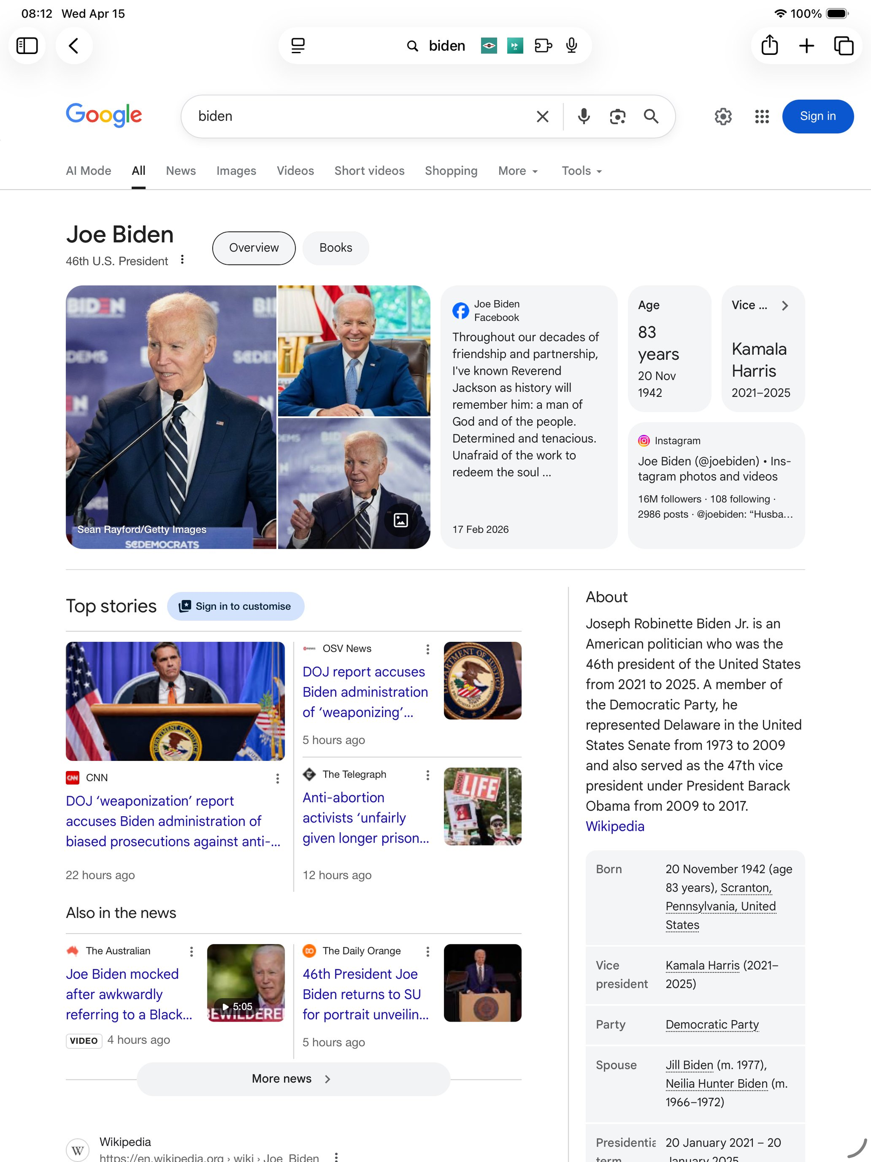Open more images via the gallery icon
The image size is (871, 1162).
[x=400, y=520]
